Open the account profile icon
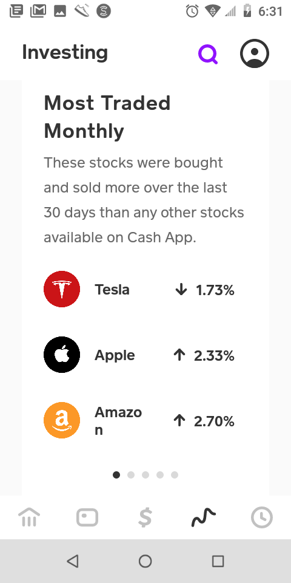291x583 pixels. click(x=255, y=53)
